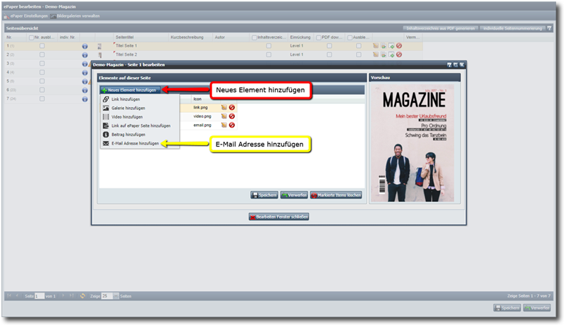Check Nr. ausbl. box for row 1
The height and width of the screenshot is (325, 564).
coord(42,46)
